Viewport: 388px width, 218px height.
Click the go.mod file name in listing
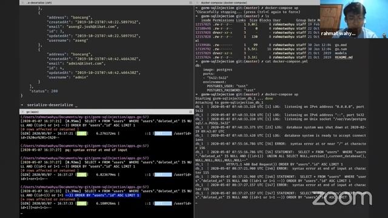pos(341,45)
